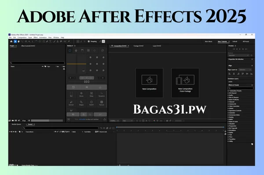
Task: Select the Clone Stamp tool
Action: 58,41
